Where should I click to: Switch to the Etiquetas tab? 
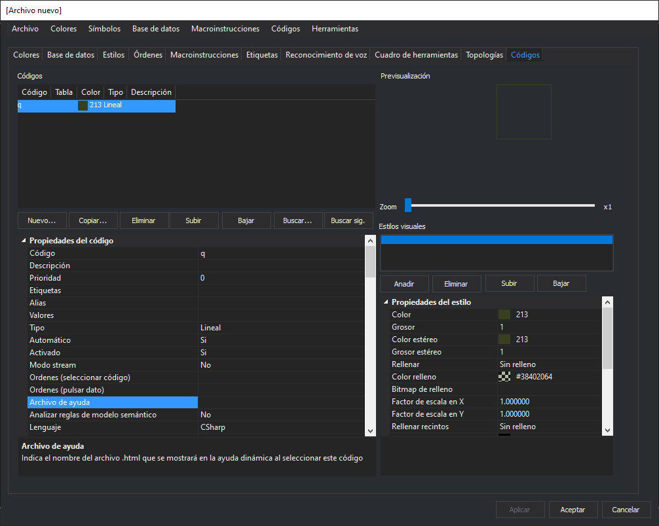[262, 55]
